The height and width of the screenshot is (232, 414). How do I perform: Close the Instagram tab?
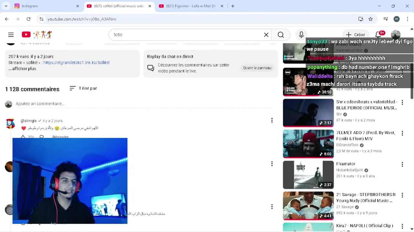[x=78, y=6]
